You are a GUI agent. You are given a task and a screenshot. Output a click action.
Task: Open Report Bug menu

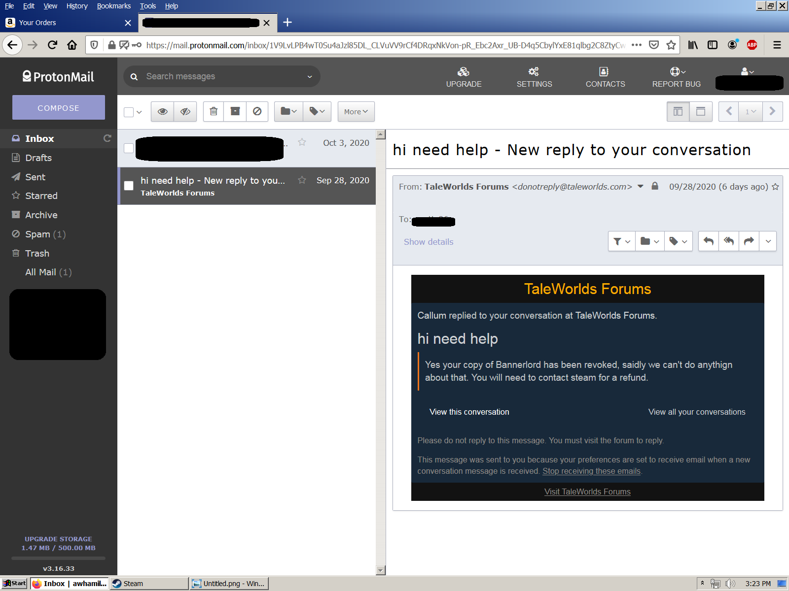coord(676,77)
